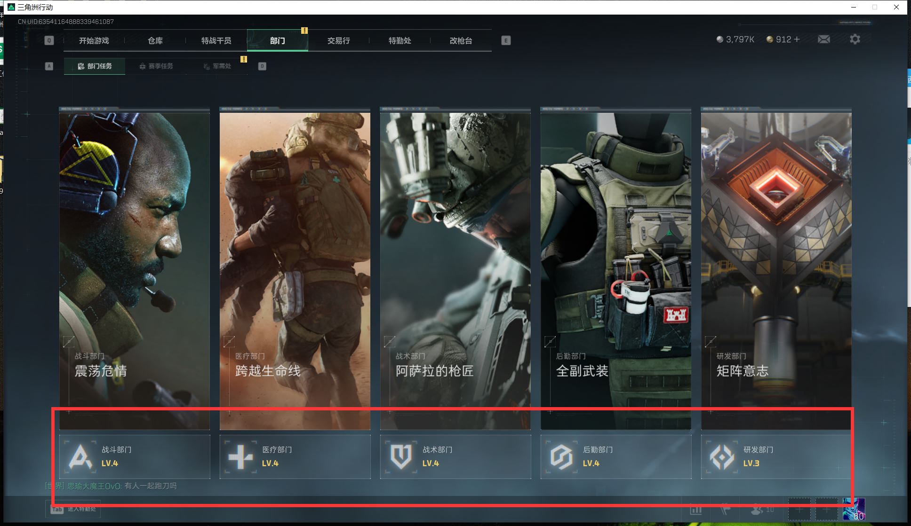Click the 战术部门 shield emblem icon
The image size is (911, 526).
(x=401, y=456)
